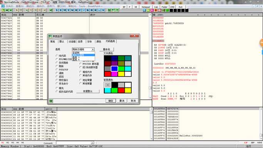Pink A icon in right toolbar
Screen dimensions: 263x148
click(152, 10)
